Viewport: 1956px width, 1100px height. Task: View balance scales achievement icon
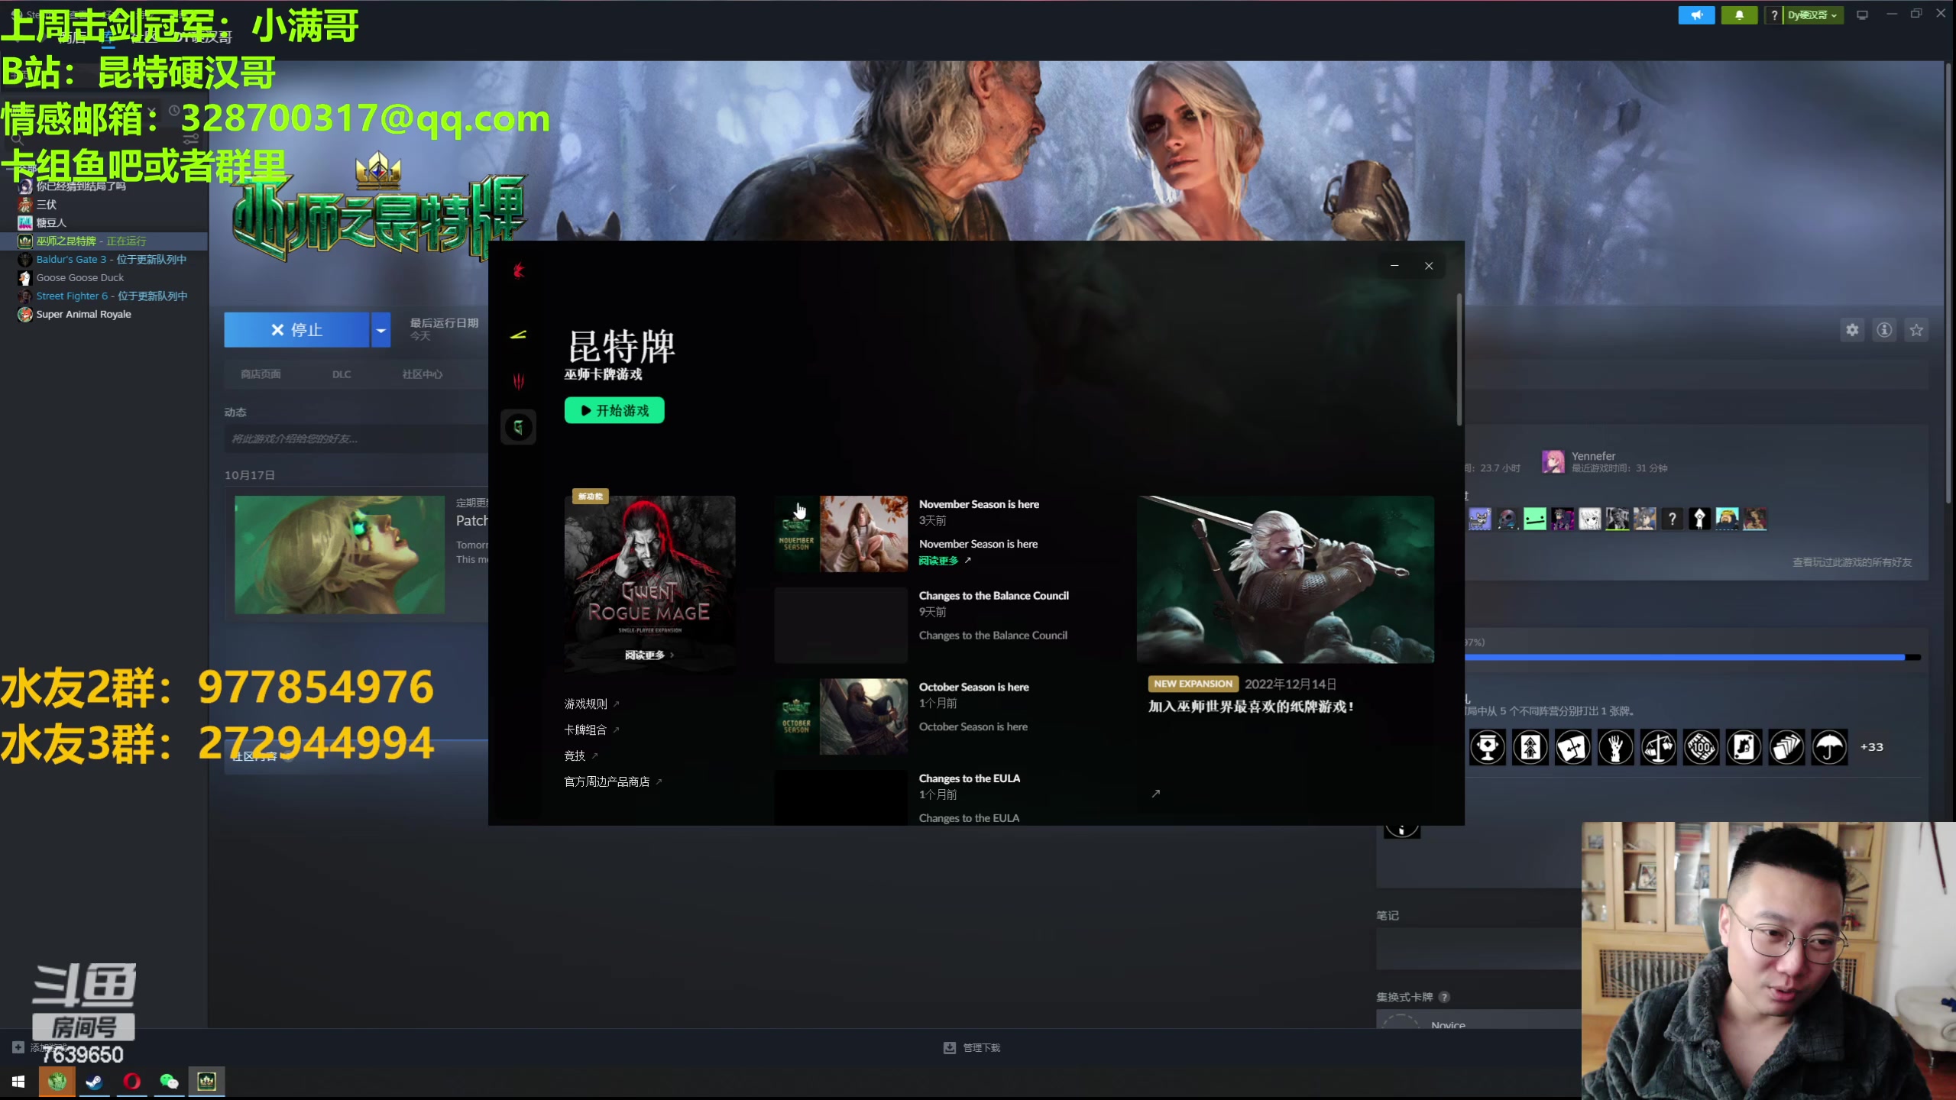click(1659, 747)
